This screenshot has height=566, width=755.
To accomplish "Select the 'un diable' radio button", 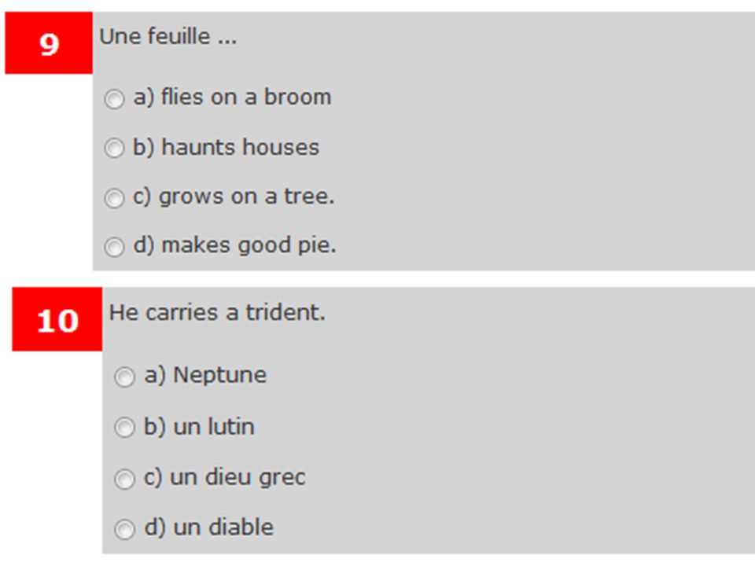I will tap(124, 529).
